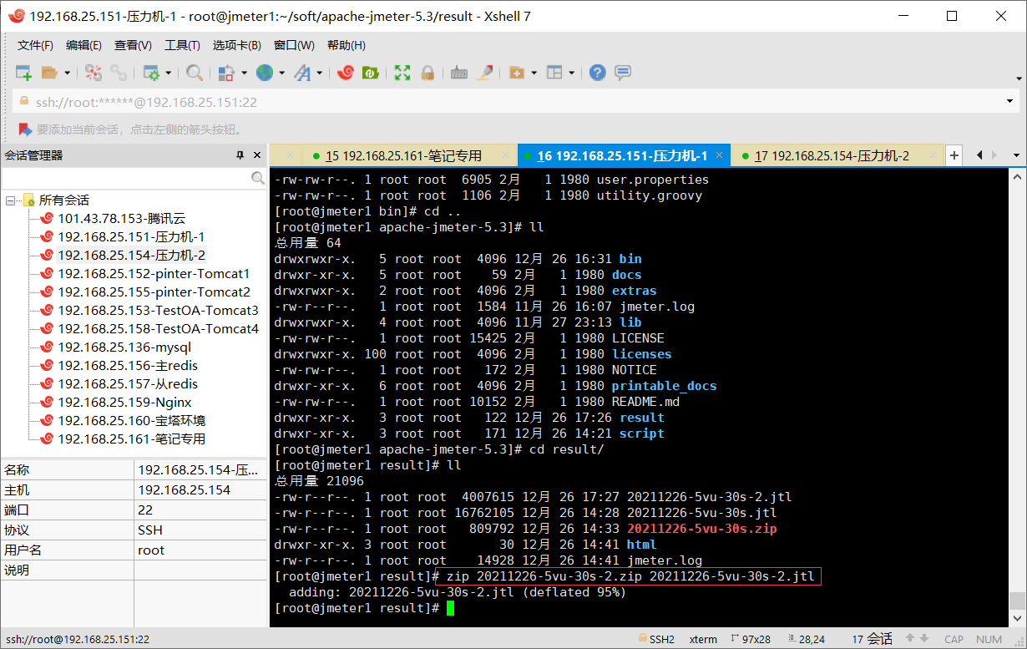Image resolution: width=1027 pixels, height=649 pixels.
Task: Click the session Properties gear icon
Action: pyautogui.click(x=151, y=74)
